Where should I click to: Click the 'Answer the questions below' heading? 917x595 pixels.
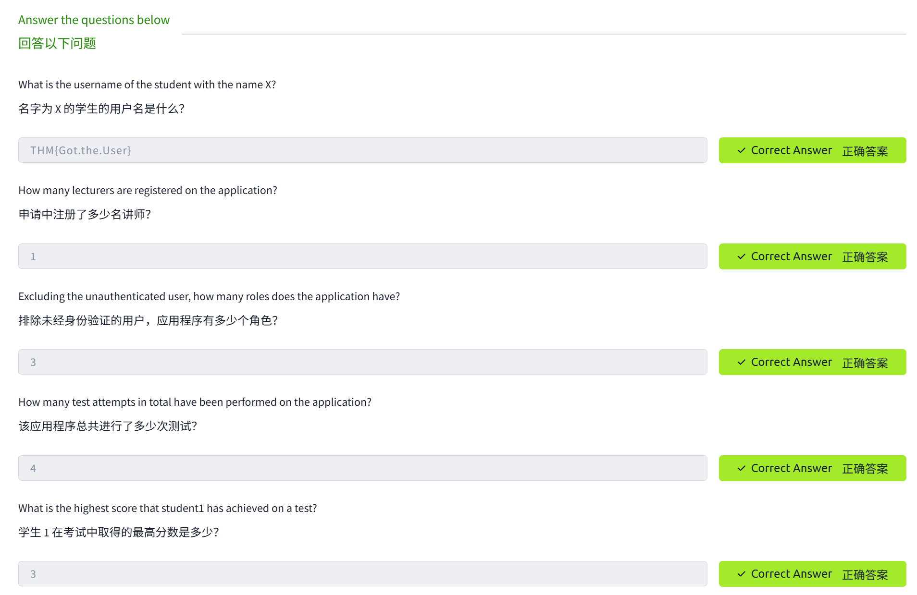pyautogui.click(x=94, y=20)
